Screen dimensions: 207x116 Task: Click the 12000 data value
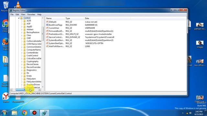click(x=87, y=46)
